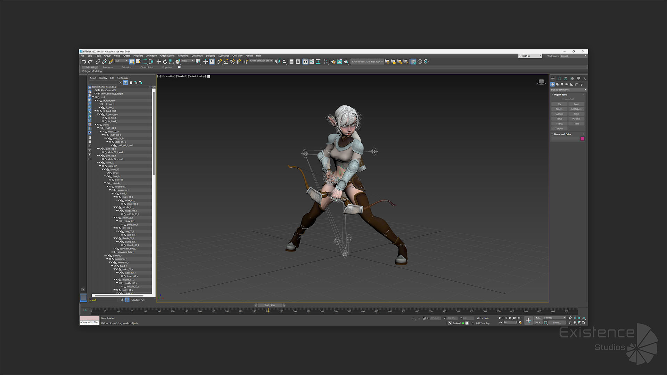Open the Modify command panel tab
Viewport: 667px width, 375px height.
tap(559, 78)
